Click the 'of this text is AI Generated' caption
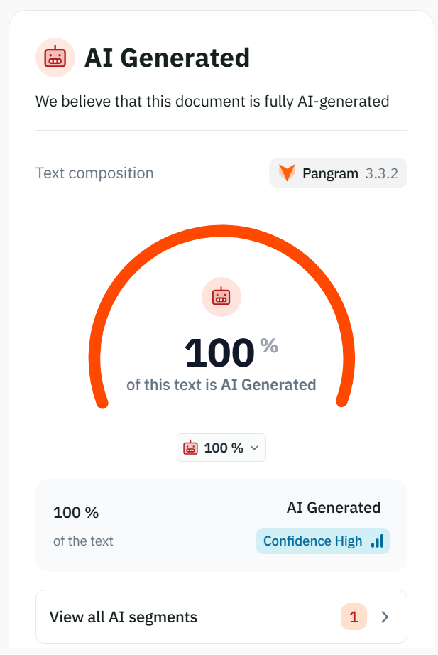 point(221,385)
